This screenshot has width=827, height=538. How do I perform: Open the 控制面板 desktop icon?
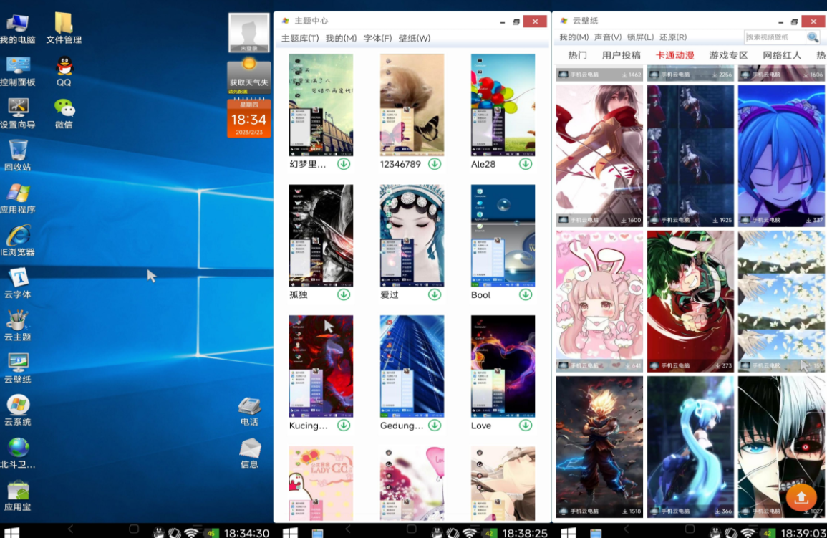pos(17,71)
